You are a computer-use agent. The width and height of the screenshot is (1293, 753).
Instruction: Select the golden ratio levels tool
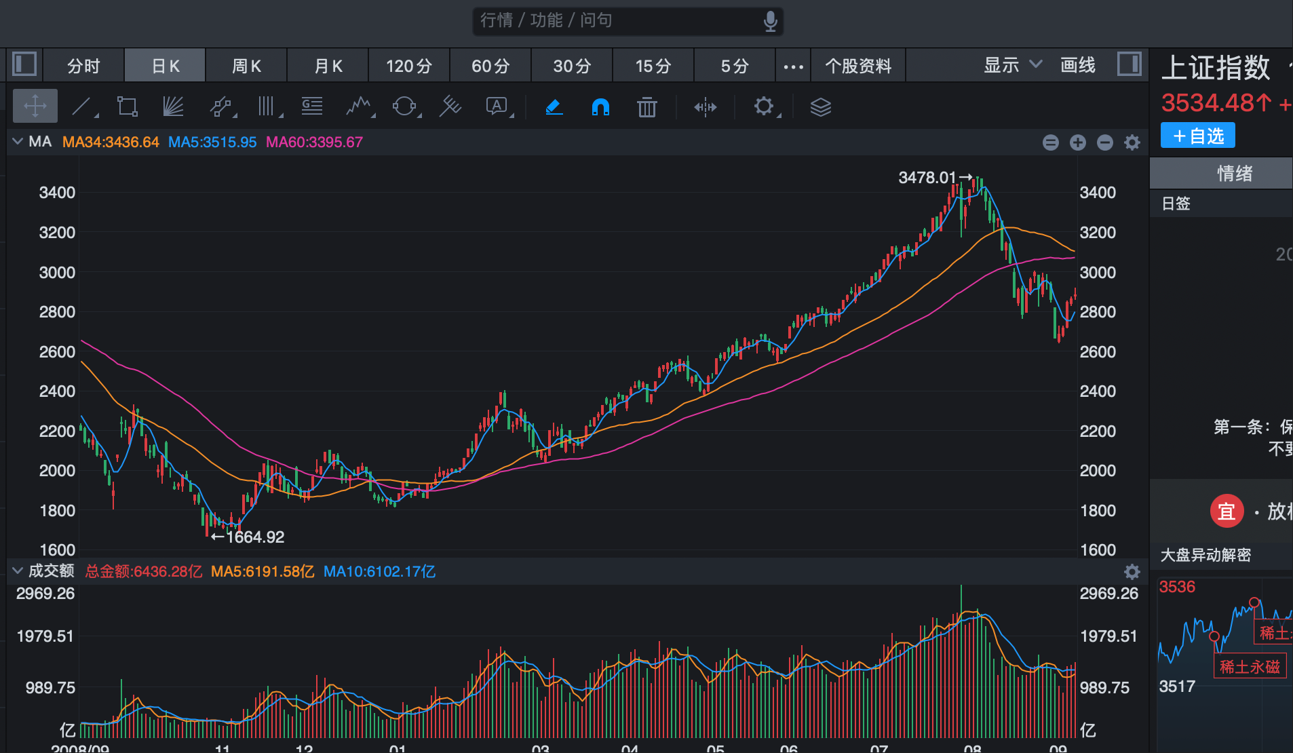(x=312, y=107)
